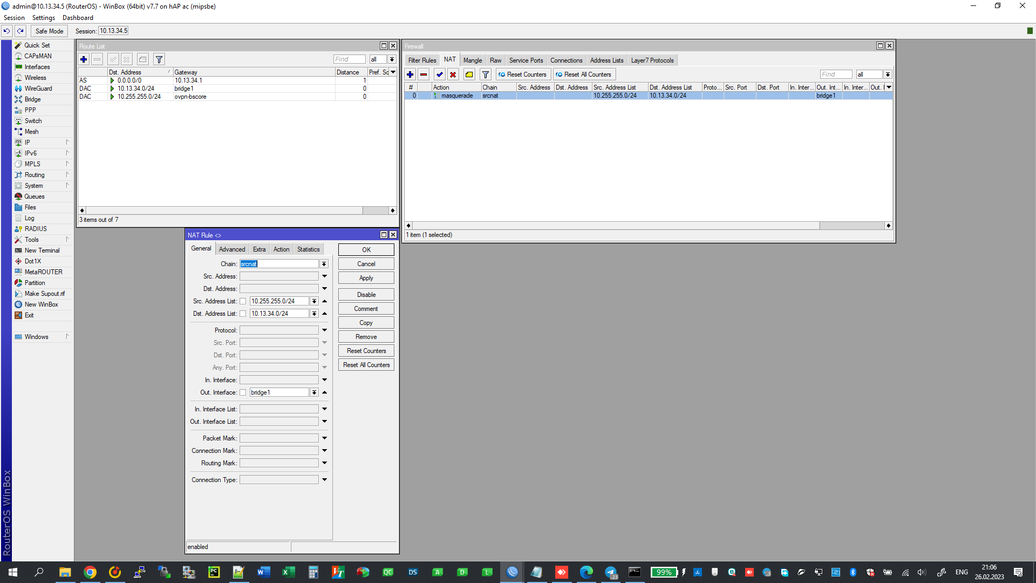Screen dimensions: 1036x583
Task: Open the IP submenu in sidebar
Action: click(42, 143)
